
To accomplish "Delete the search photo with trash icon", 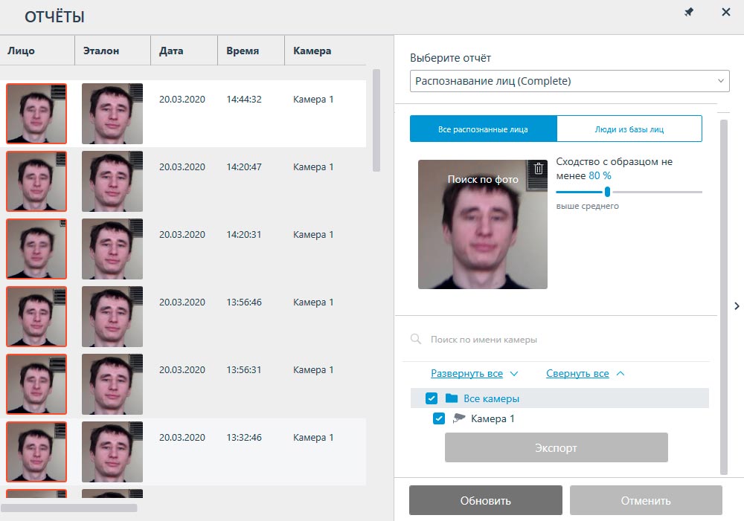I will (539, 169).
